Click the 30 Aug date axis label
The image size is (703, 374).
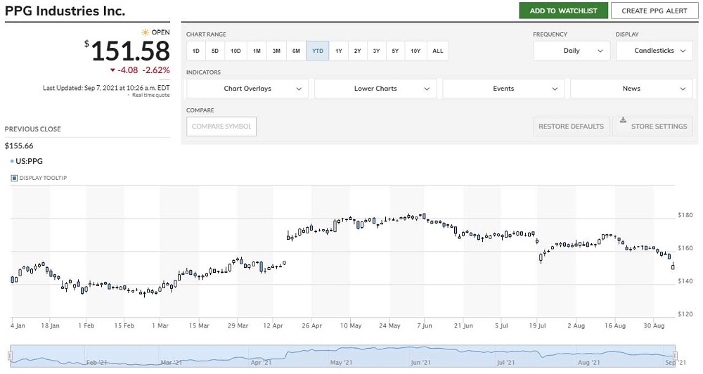click(x=654, y=325)
